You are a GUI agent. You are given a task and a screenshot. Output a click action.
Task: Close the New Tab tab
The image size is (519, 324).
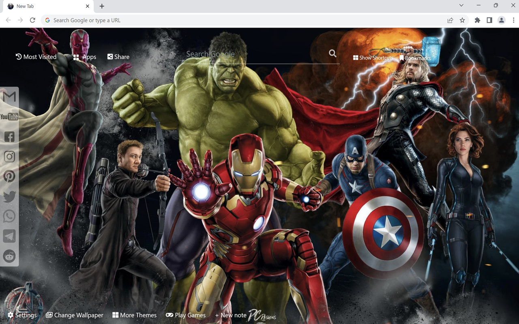coord(88,6)
